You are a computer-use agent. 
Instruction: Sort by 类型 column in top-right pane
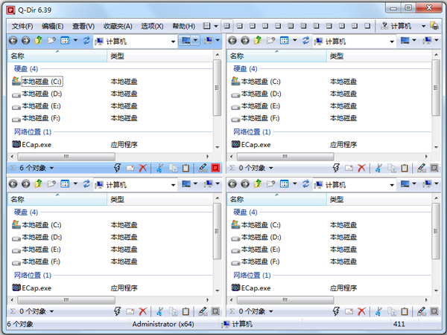[x=379, y=56]
